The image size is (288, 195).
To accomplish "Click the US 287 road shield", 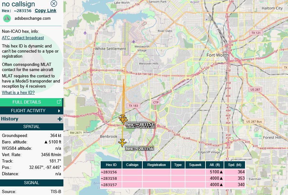I will [255, 90].
